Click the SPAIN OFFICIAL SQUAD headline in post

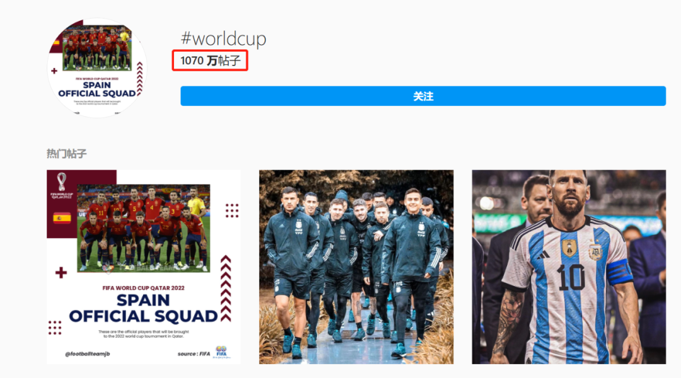click(143, 309)
